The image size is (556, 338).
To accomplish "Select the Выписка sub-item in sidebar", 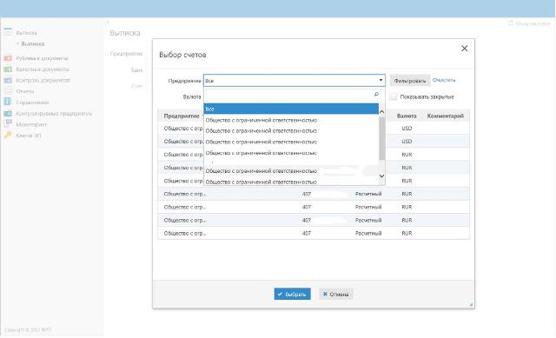I will click(x=33, y=43).
